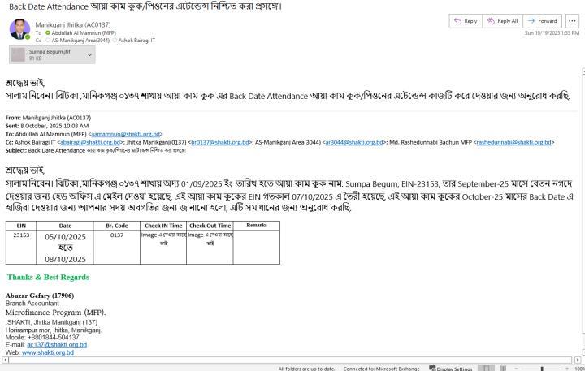Click ac137@shakti.org.bd signature email link
Screen dimensions: 585x371
tap(56, 345)
